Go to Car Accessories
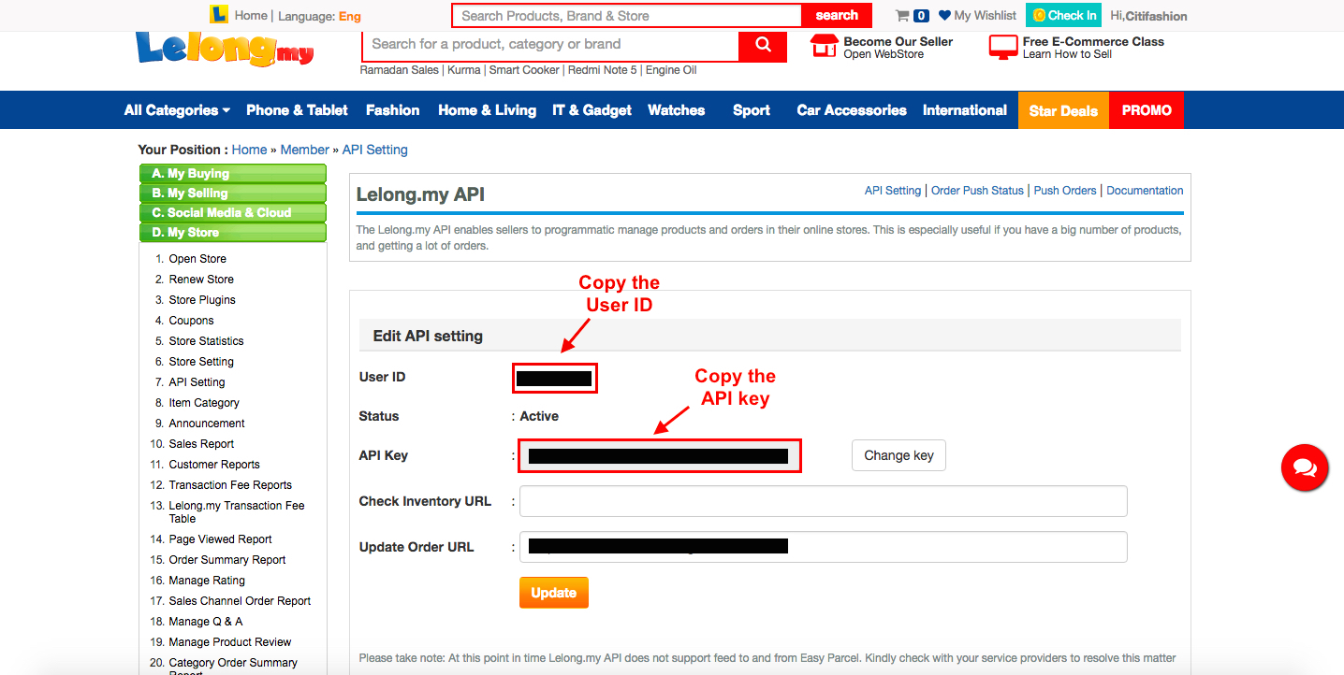Image resolution: width=1344 pixels, height=675 pixels. point(852,110)
